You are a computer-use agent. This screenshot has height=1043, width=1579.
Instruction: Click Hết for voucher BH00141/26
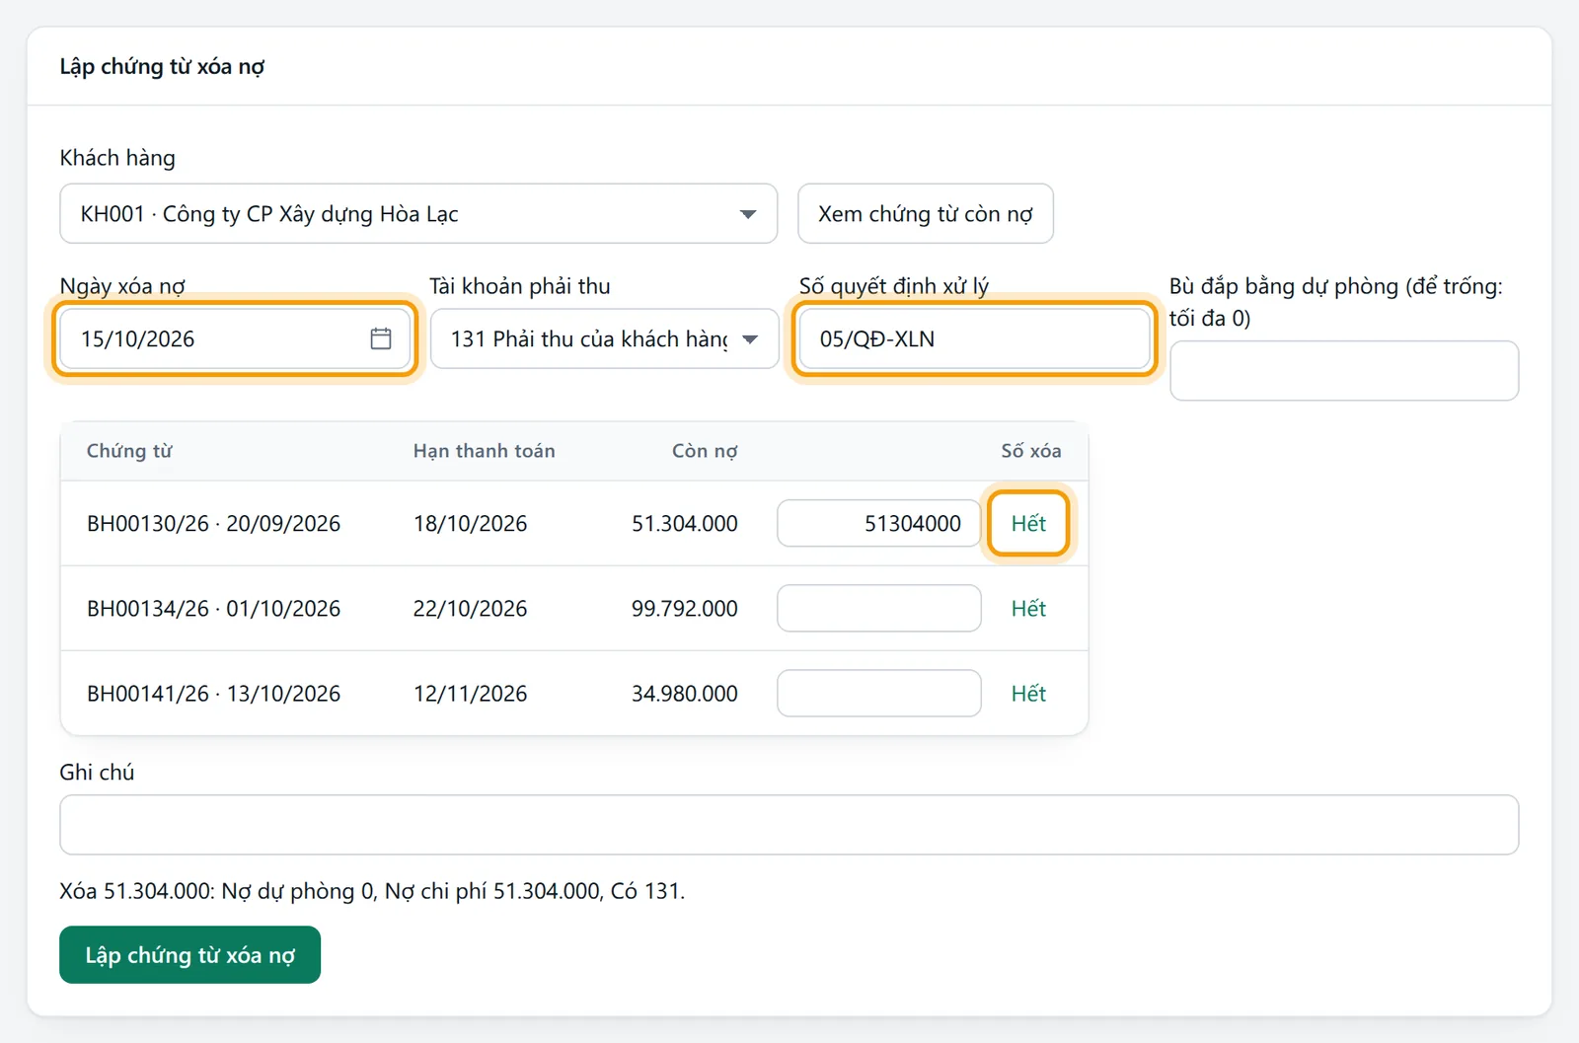(1028, 693)
